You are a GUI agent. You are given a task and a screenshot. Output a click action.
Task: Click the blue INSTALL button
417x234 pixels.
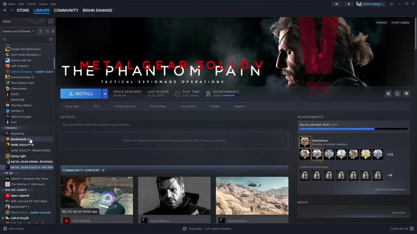tap(81, 94)
